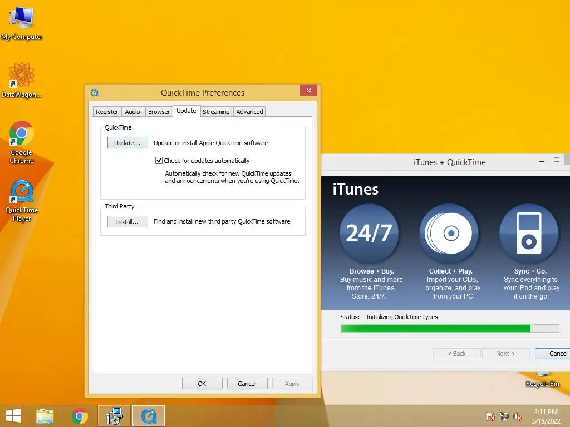
Task: Click the iTunes + QuickTime title text
Action: click(x=450, y=162)
